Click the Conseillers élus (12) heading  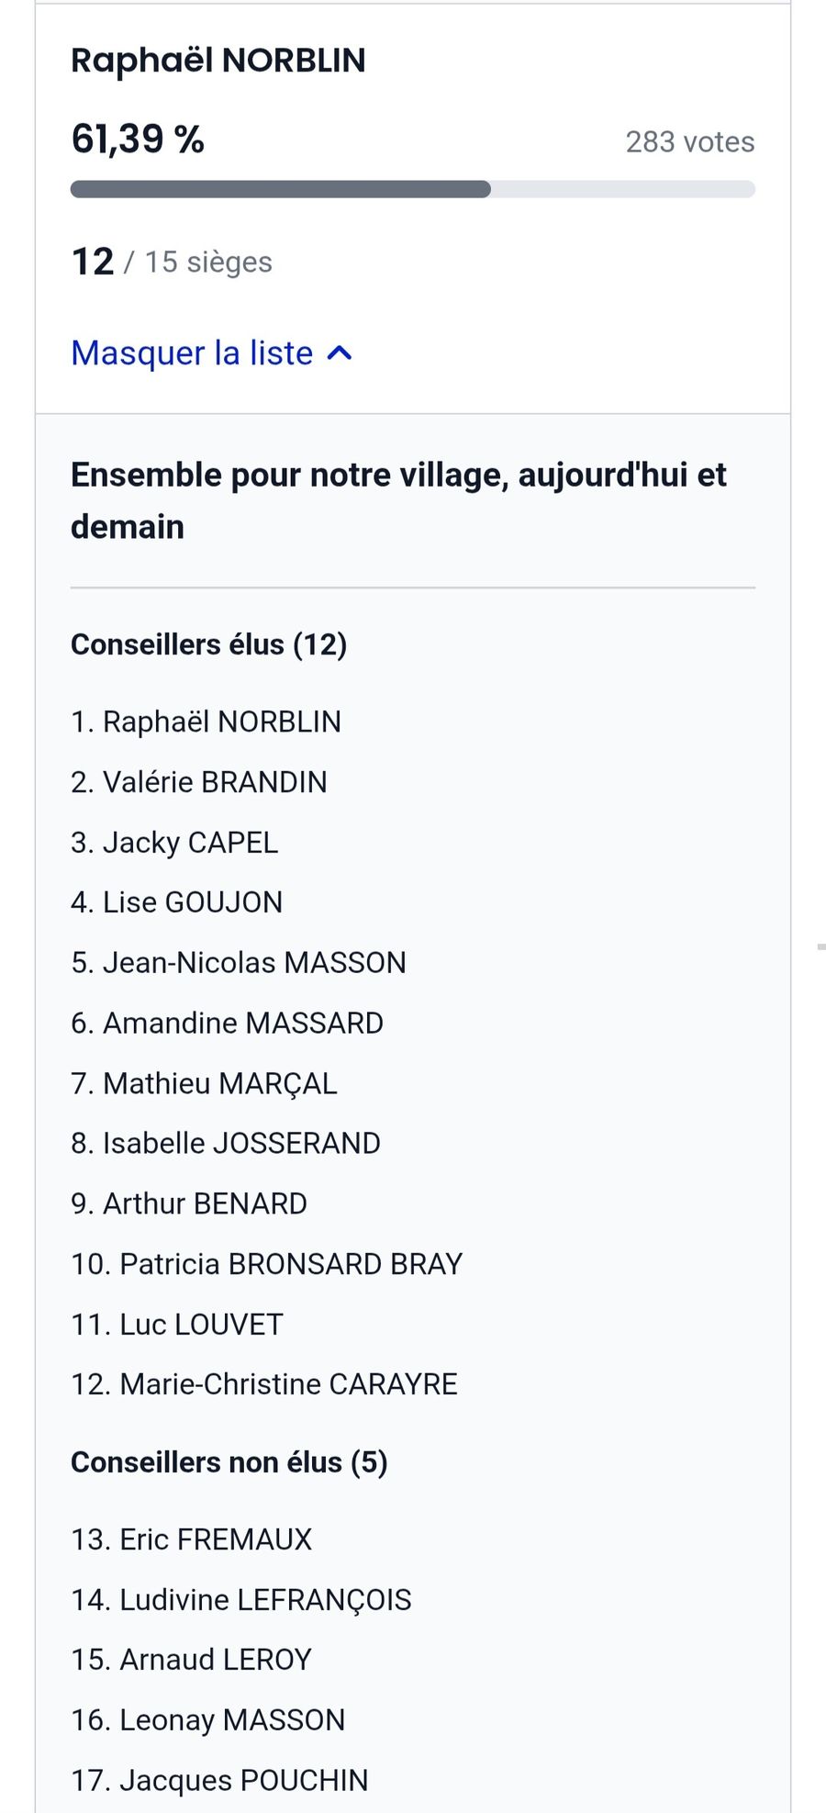coord(208,644)
